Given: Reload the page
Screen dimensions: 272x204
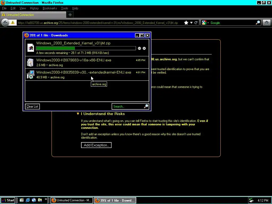Looking at the screenshot, I should (196, 23).
